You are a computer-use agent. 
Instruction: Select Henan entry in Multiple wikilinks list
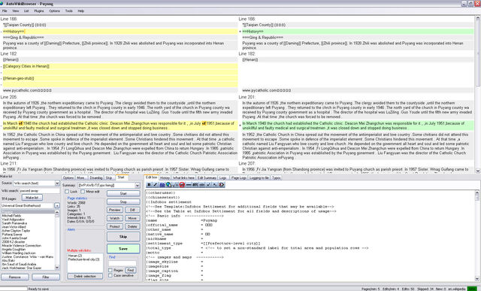click(x=75, y=256)
